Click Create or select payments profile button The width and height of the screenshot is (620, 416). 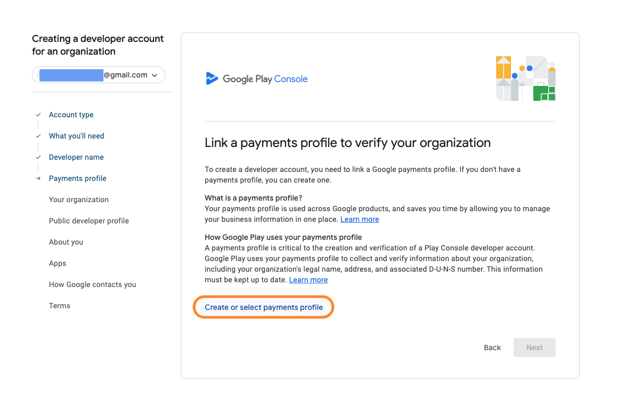tap(264, 307)
